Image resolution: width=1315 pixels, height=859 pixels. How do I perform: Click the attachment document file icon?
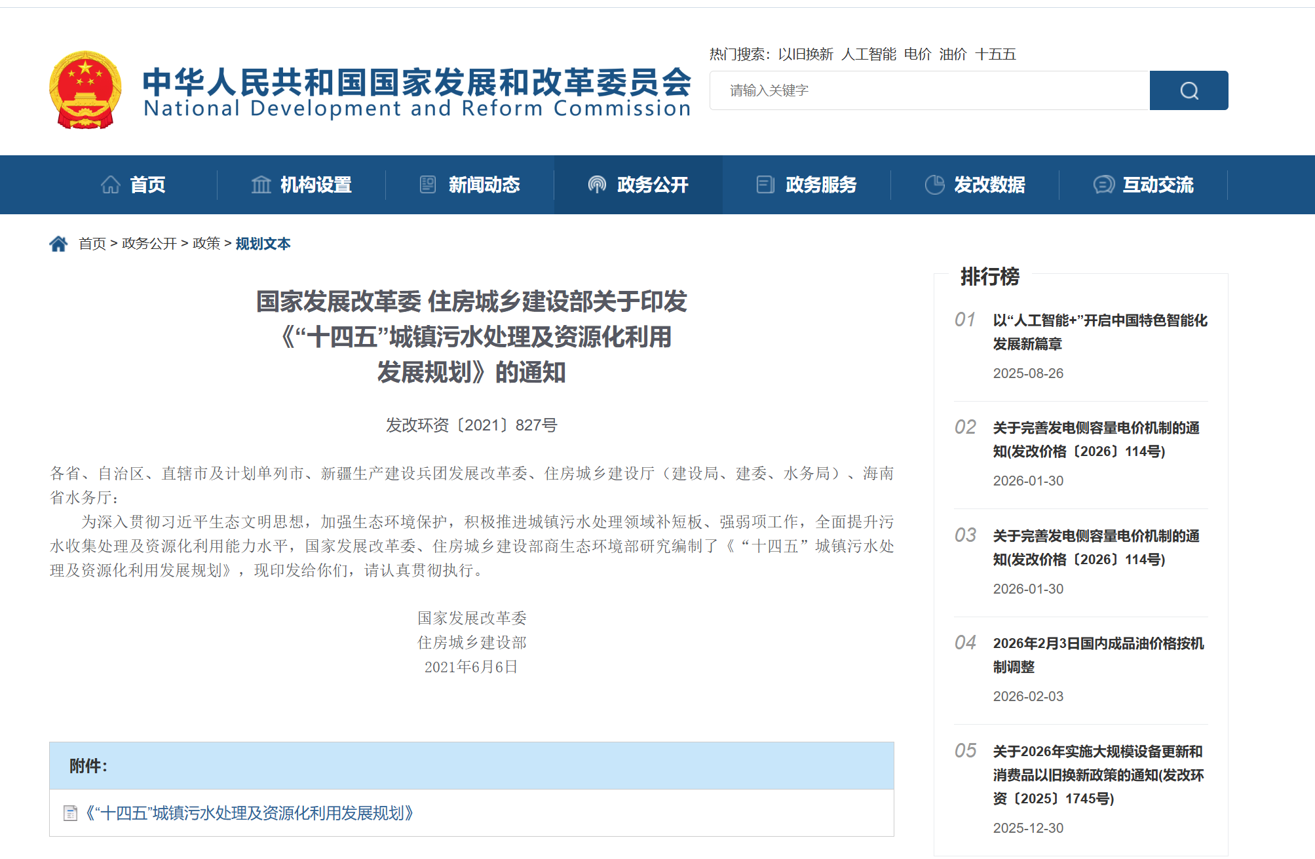tap(70, 813)
